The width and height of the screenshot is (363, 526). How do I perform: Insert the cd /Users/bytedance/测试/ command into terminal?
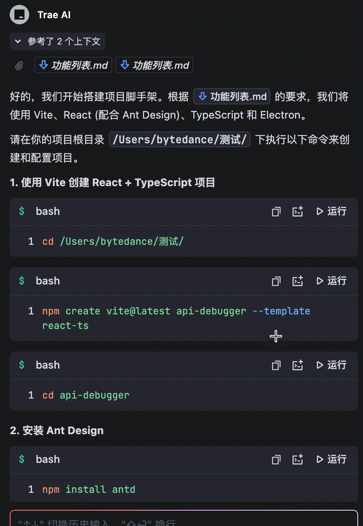point(298,211)
